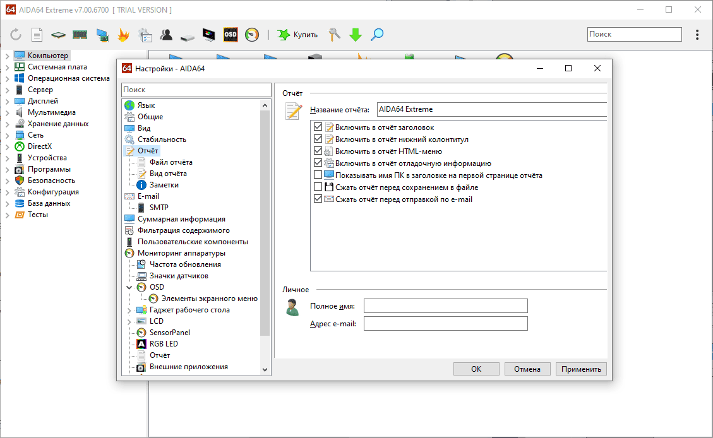Toggle Включить в отчёт HTML-меню checkbox
The image size is (713, 438).
tap(318, 151)
